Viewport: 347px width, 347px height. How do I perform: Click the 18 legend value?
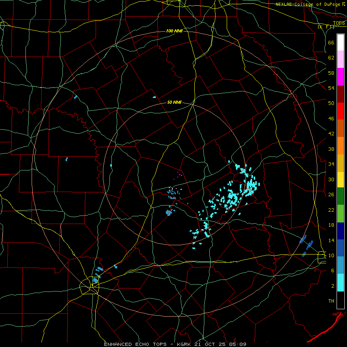(x=331, y=225)
